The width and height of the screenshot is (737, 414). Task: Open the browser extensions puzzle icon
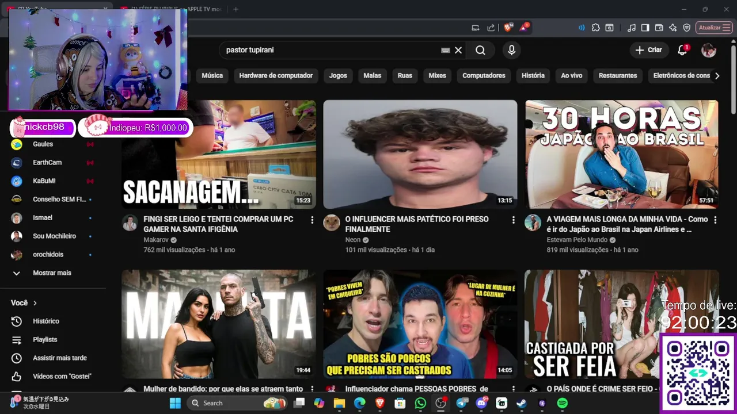595,28
